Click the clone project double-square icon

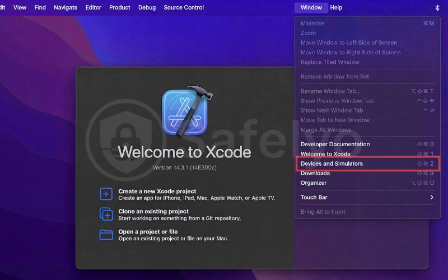[106, 214]
